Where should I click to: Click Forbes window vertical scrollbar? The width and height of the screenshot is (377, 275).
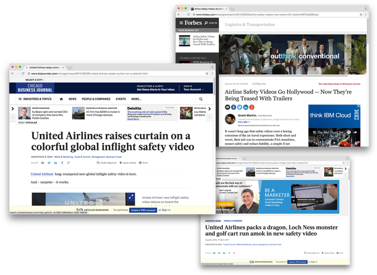[x=367, y=31]
